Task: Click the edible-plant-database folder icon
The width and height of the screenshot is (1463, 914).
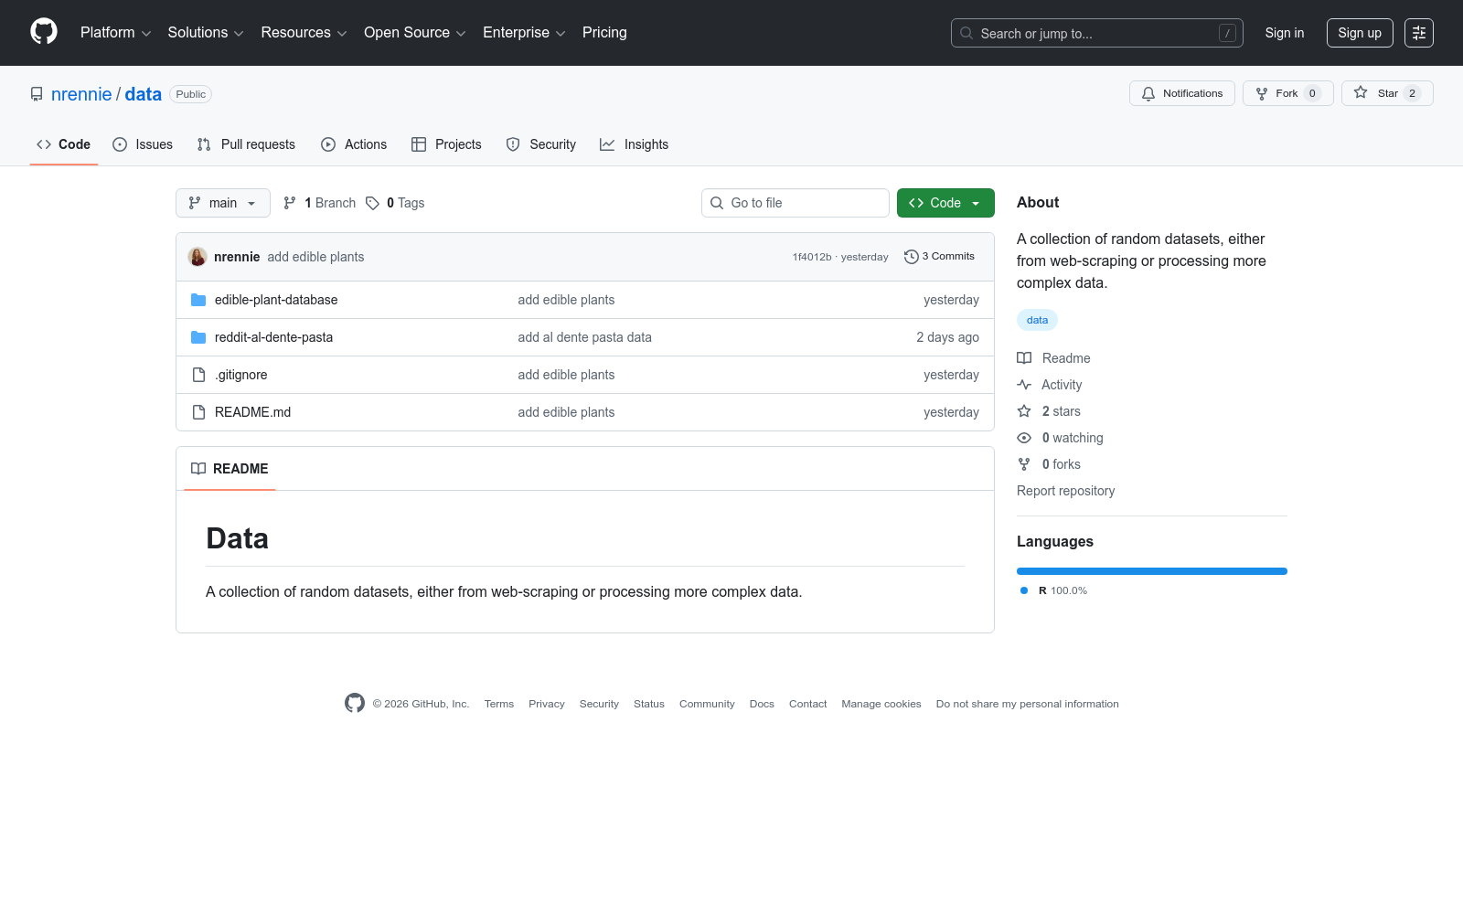Action: 198,300
